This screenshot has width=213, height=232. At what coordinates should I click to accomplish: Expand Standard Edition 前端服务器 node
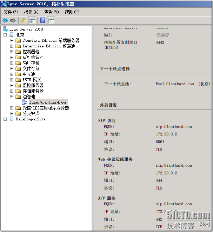tap(12, 41)
